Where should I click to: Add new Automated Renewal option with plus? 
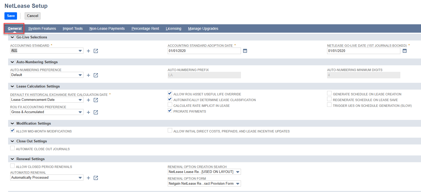click(x=88, y=178)
